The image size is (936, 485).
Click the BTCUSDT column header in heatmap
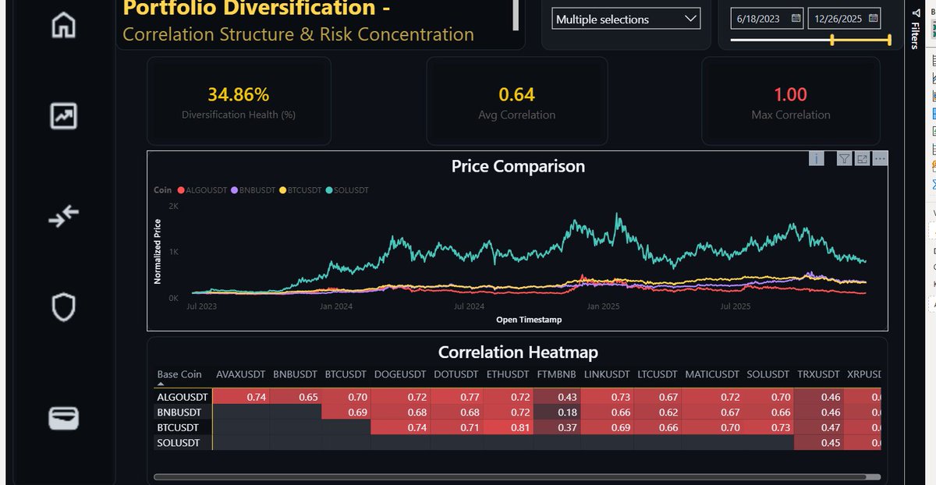(346, 374)
